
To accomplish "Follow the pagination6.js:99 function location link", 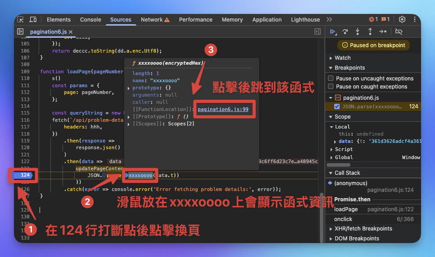I will pos(223,109).
